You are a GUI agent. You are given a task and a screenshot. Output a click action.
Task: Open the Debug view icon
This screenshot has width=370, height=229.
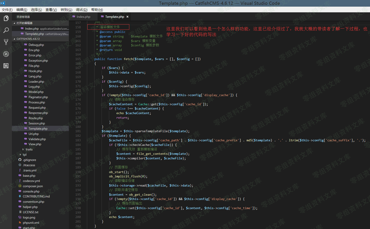point(6,54)
